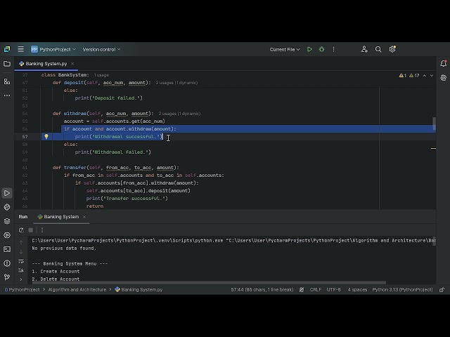Open the Python Packages sidebar icon
This screenshot has width=450, height=337.
click(7, 207)
